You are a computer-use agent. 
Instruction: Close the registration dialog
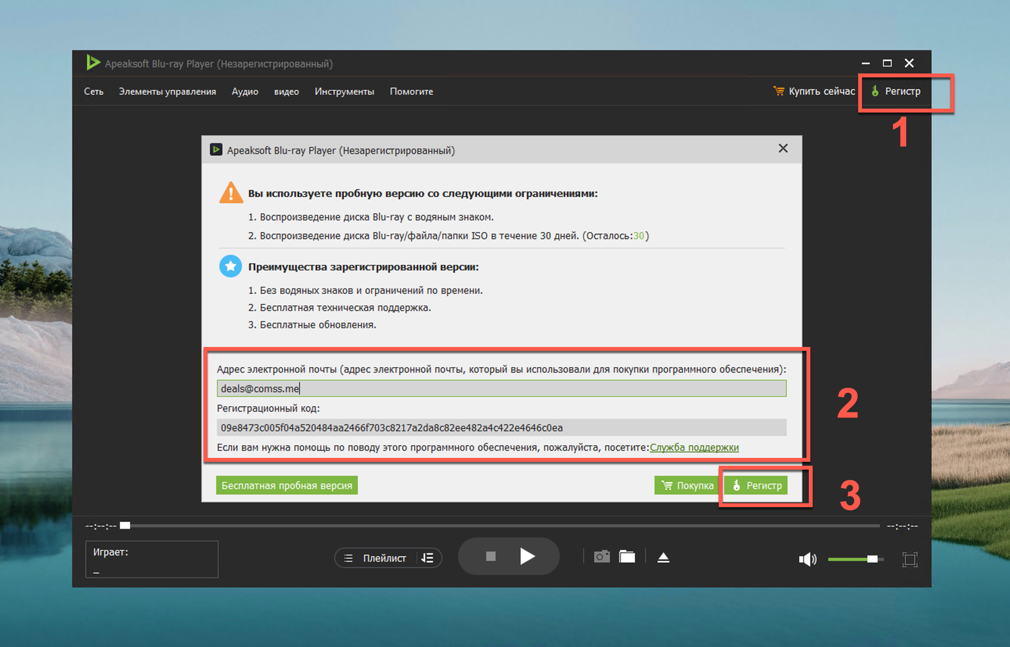tap(783, 149)
